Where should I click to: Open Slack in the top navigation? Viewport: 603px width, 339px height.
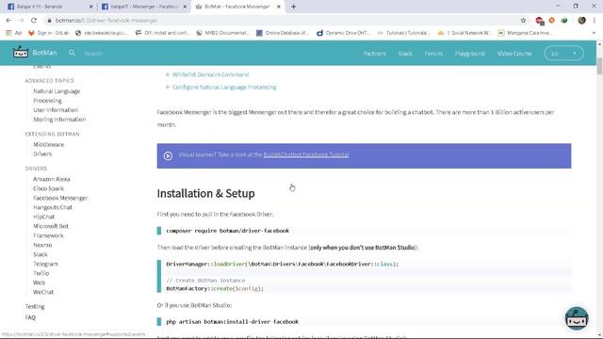[x=405, y=54]
